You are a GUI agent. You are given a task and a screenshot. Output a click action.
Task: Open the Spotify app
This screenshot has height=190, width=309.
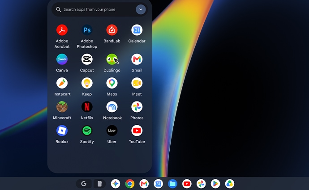click(x=87, y=131)
